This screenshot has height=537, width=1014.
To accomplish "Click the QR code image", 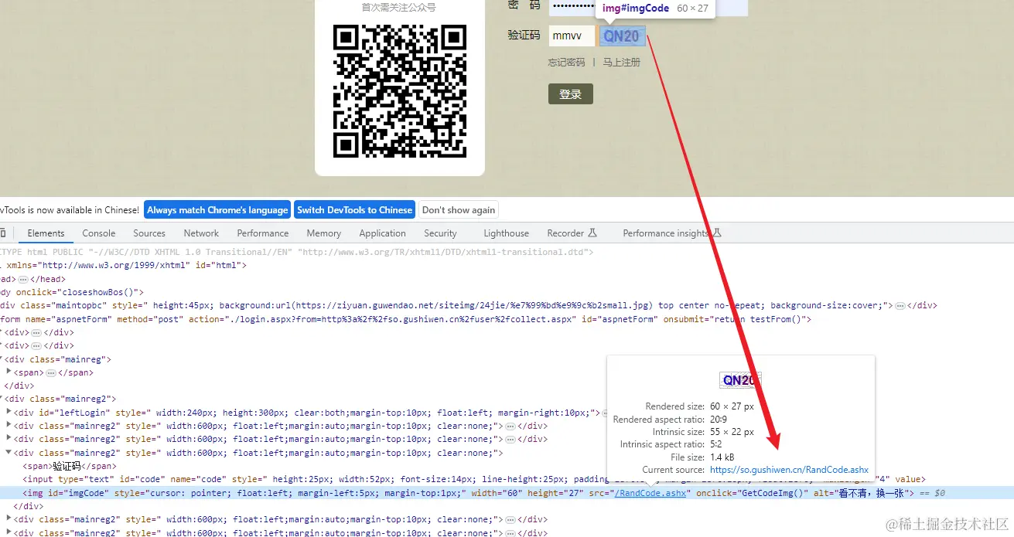I will click(400, 91).
